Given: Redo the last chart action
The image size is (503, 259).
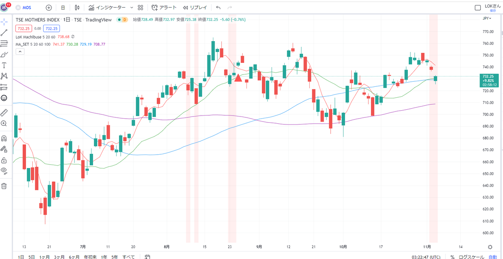Looking at the screenshot, I should pyautogui.click(x=229, y=8).
